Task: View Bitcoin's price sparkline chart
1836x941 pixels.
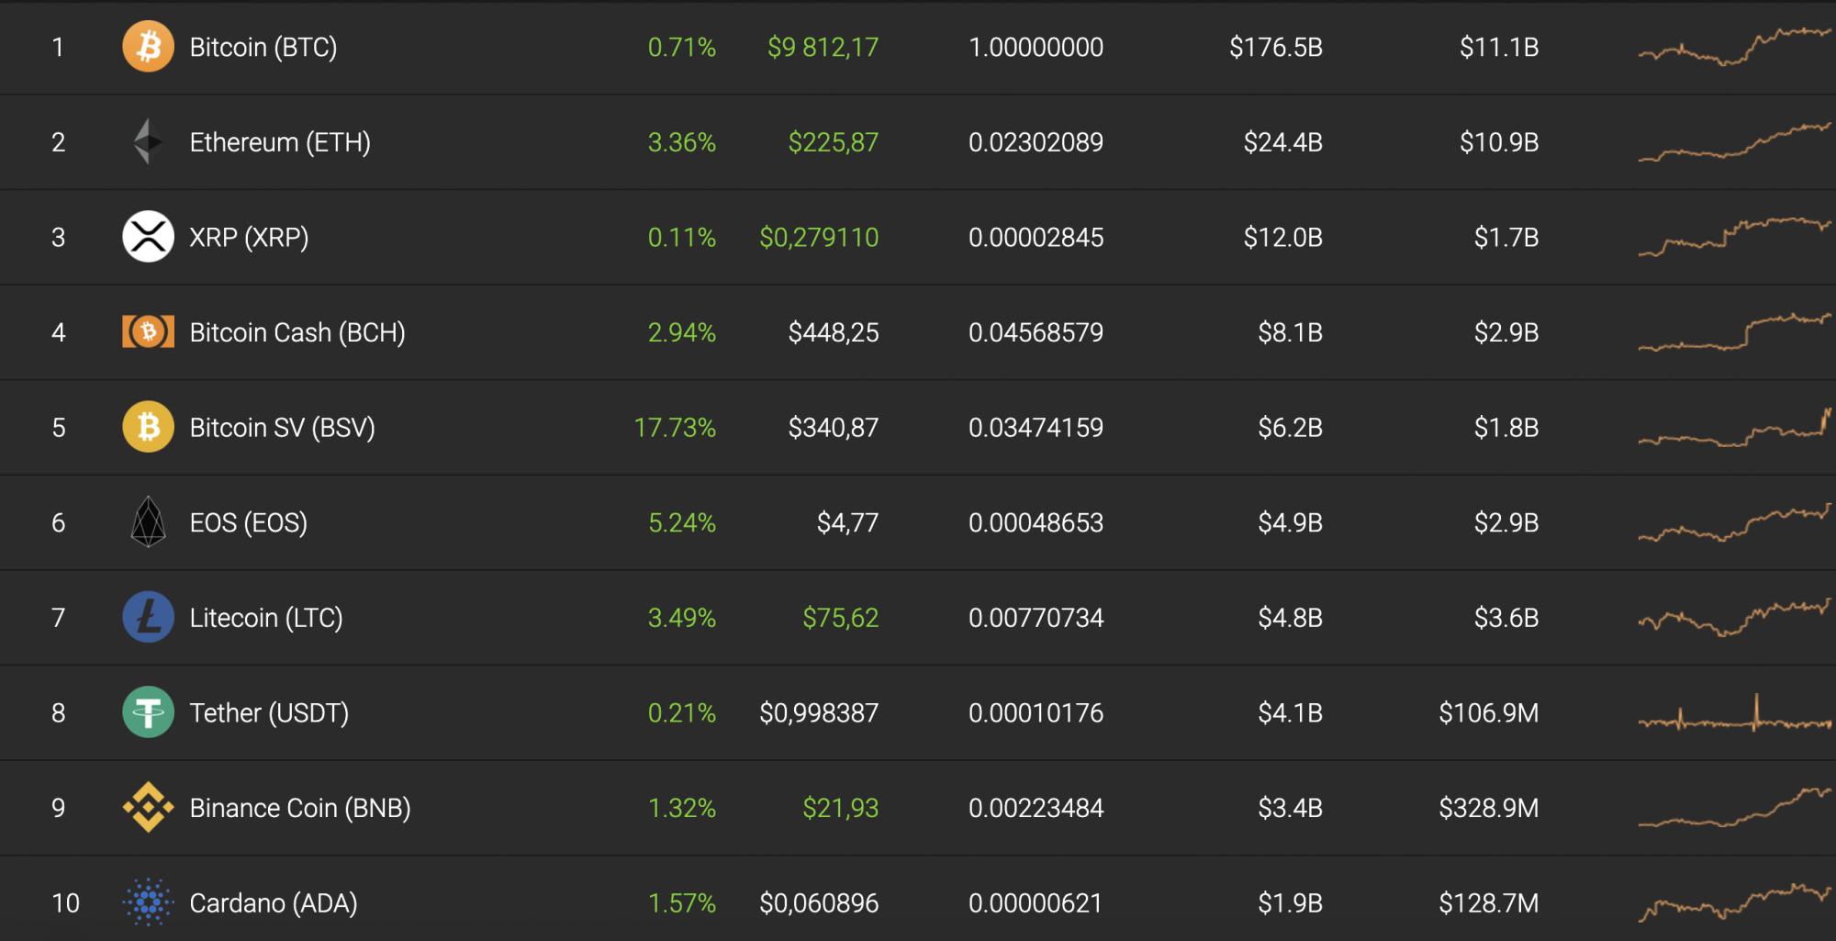Action: coord(1735,47)
